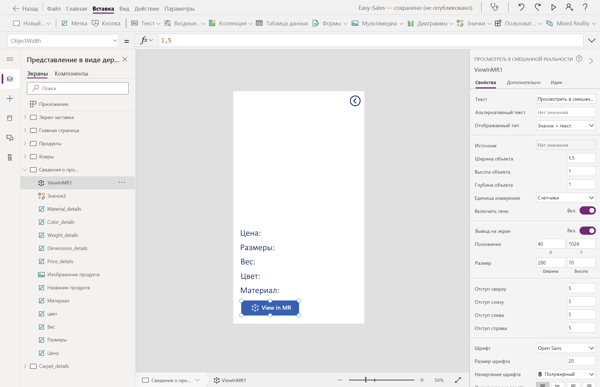
Task: Open the ObjectWidth property dropdown
Action: [x=115, y=41]
